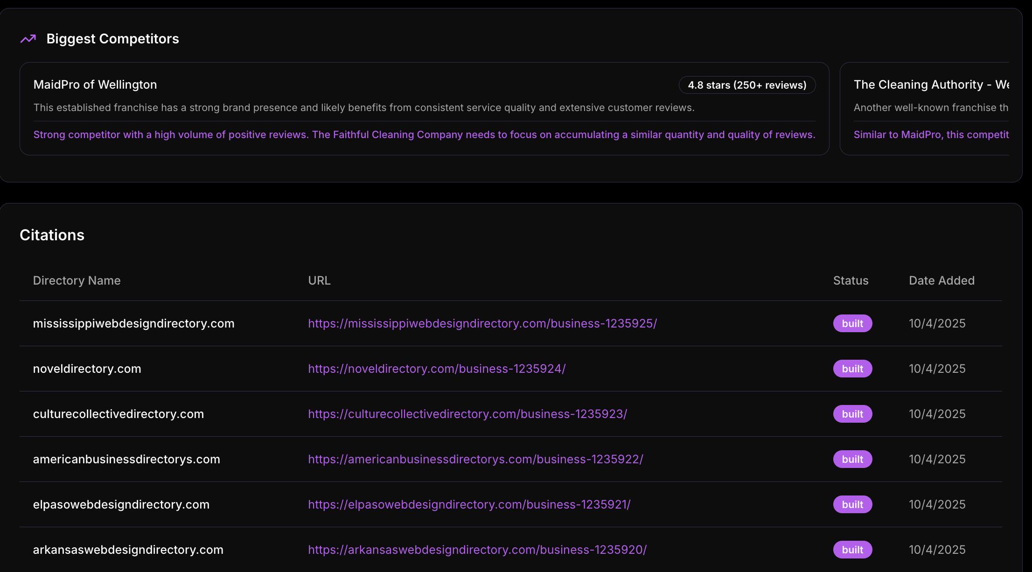Click the Status column header
The image size is (1032, 572).
tap(850, 280)
